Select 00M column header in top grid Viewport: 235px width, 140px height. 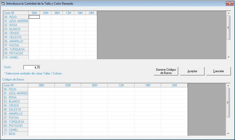[x=34, y=13]
